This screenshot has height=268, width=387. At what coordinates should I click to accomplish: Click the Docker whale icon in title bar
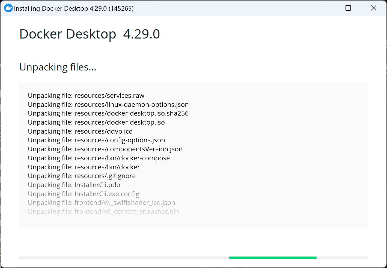pyautogui.click(x=8, y=8)
